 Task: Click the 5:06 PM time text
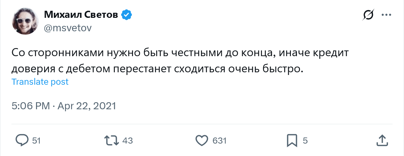point(31,106)
